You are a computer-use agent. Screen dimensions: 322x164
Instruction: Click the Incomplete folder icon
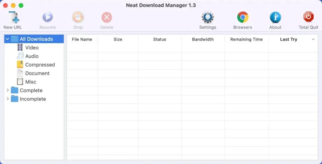click(14, 99)
